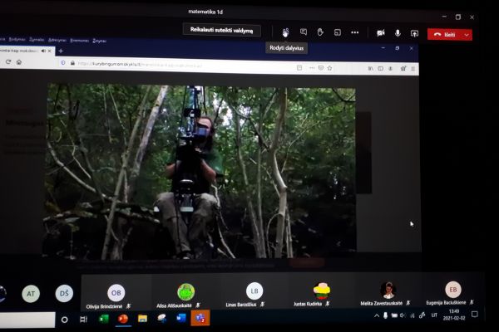Open Cortana circle on taskbar

64,320
